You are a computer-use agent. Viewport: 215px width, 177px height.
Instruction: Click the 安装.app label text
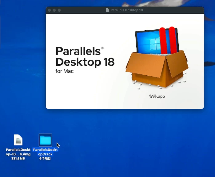[157, 96]
